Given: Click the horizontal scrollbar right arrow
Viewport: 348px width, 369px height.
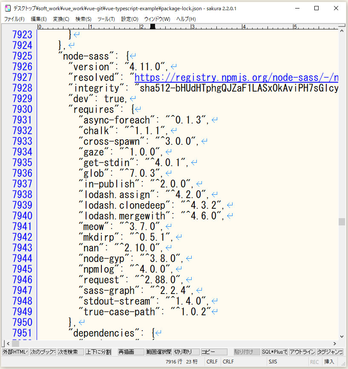Looking at the screenshot, I should [335, 343].
